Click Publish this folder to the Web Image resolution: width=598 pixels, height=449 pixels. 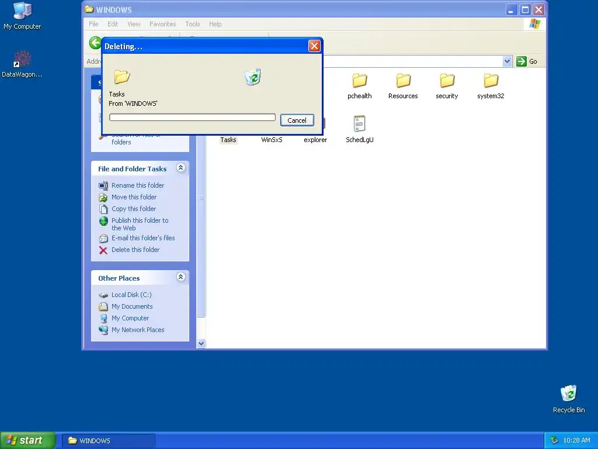[x=140, y=224]
